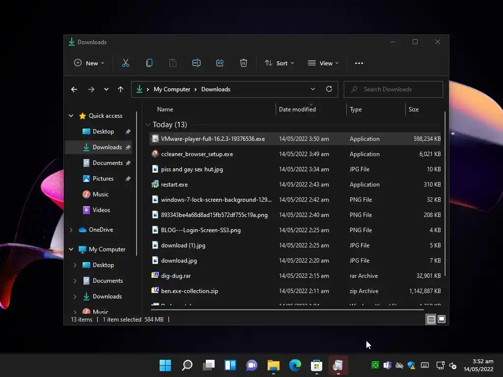Expand Desktop under My Computer
This screenshot has width=503, height=377.
point(75,265)
